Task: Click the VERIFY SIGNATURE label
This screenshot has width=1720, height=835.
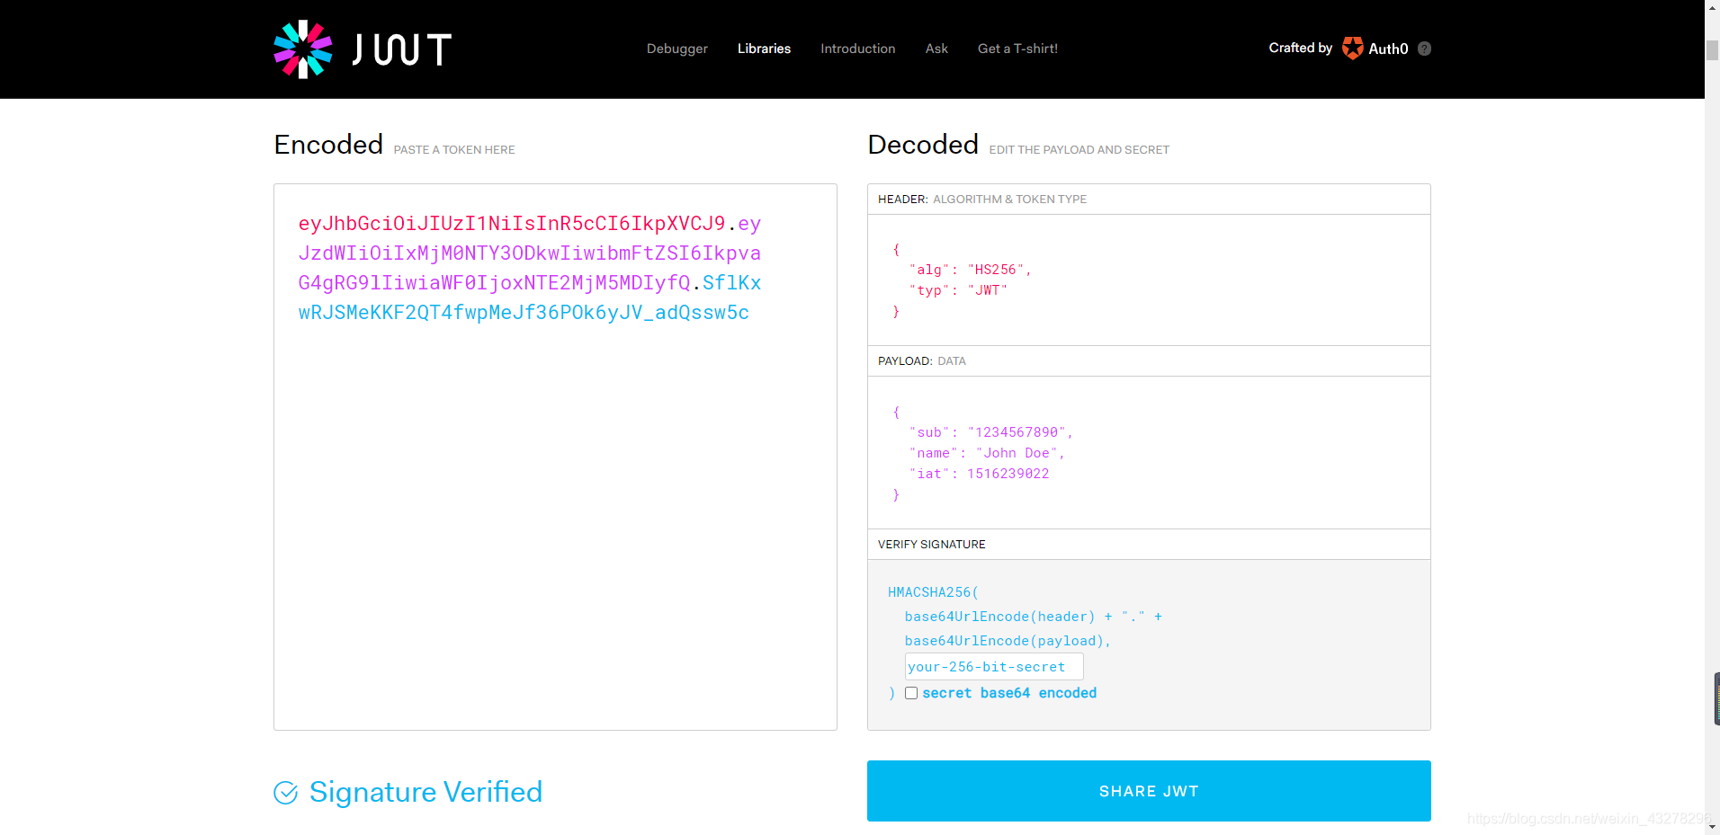Action: (x=932, y=545)
